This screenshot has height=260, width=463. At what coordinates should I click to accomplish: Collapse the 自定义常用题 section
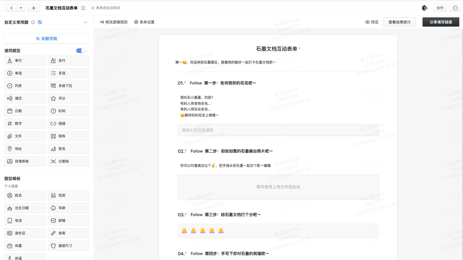coord(85,22)
